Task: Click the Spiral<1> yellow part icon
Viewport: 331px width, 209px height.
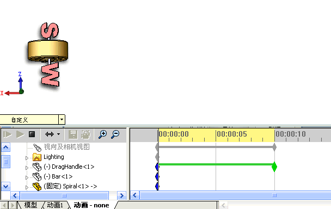Action: [37, 186]
